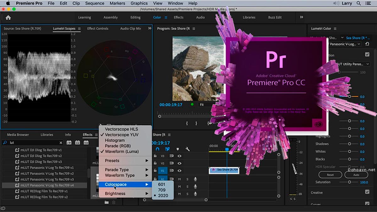The height and width of the screenshot is (212, 377).
Task: Filter by 32-bit Color effects icon
Action: (78, 143)
